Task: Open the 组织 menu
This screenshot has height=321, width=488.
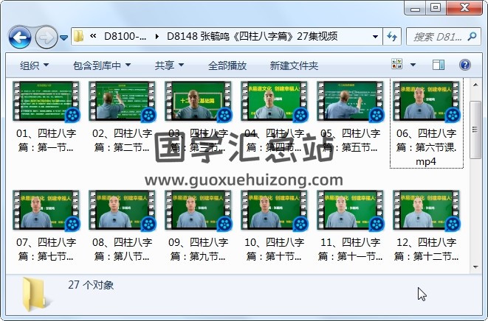Action: coord(34,66)
